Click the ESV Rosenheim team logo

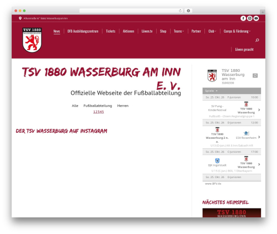(x=246, y=133)
